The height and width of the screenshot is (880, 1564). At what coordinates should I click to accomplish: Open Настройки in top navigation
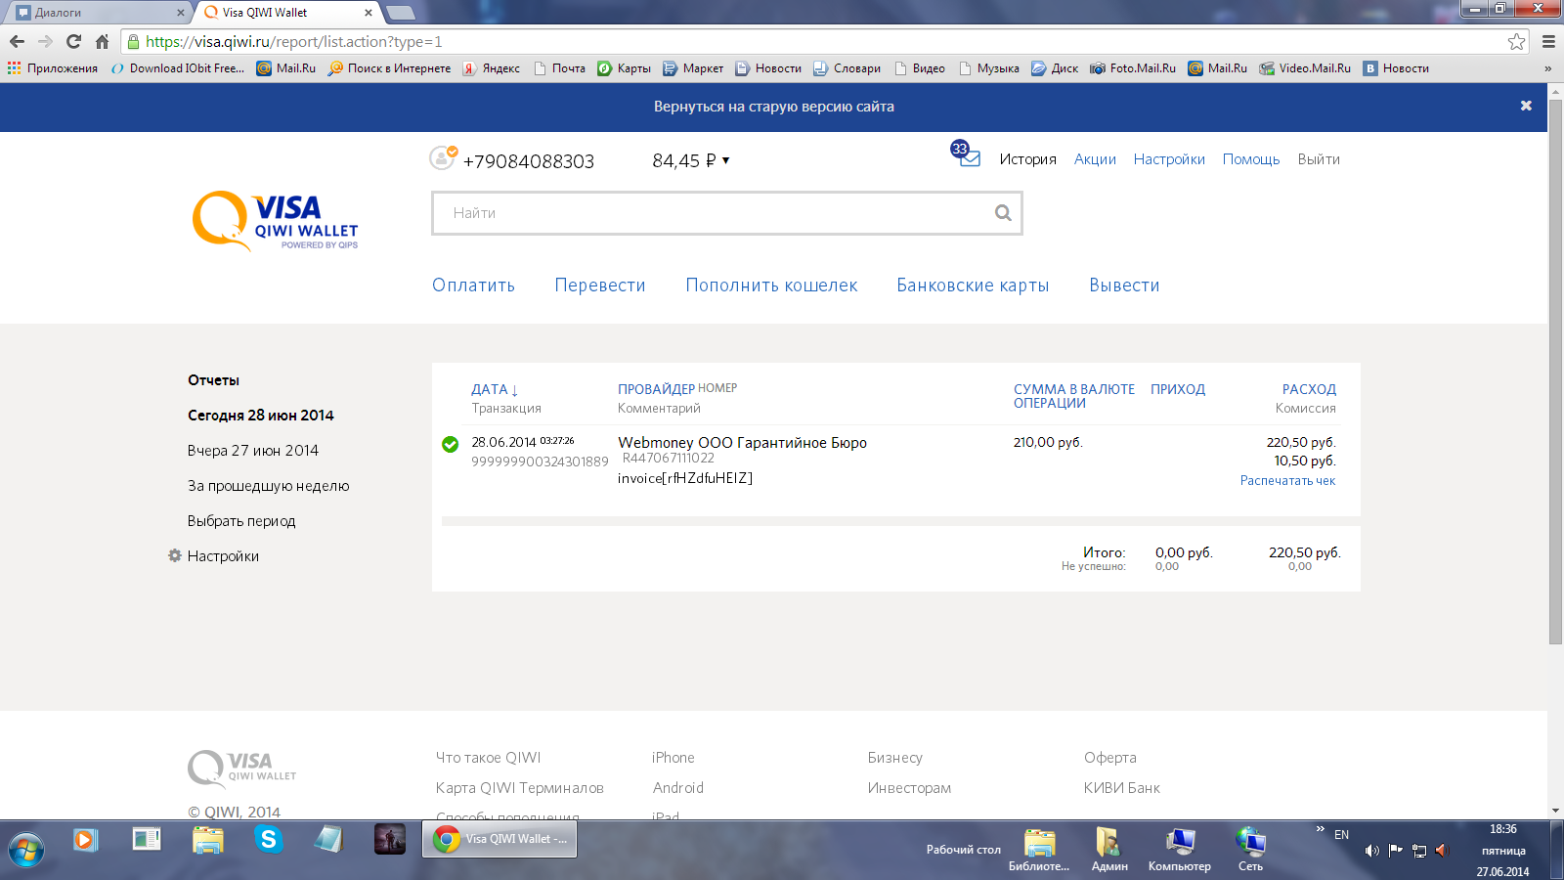click(x=1169, y=159)
